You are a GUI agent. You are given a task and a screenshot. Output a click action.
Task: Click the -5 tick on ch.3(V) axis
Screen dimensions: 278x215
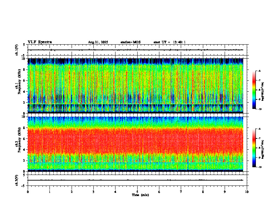pos(23,186)
